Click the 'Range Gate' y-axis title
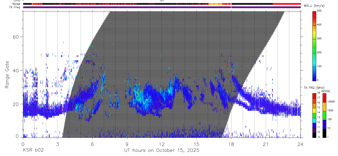Image resolution: width=338 pixels, height=156 pixels. pos(7,75)
